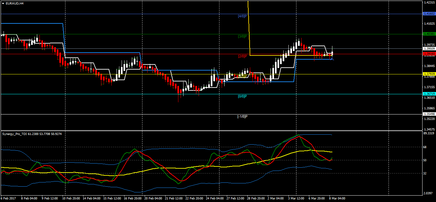Click the red 1.39160 price tag
This screenshot has width=436, height=202.
[x=429, y=54]
